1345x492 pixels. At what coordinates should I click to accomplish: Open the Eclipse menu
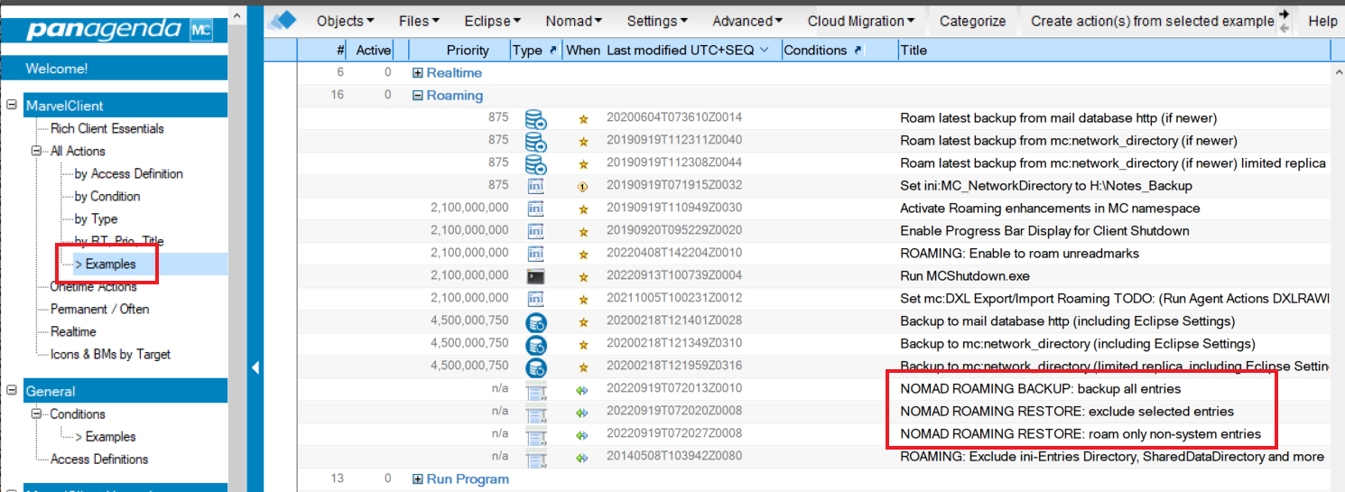(492, 21)
